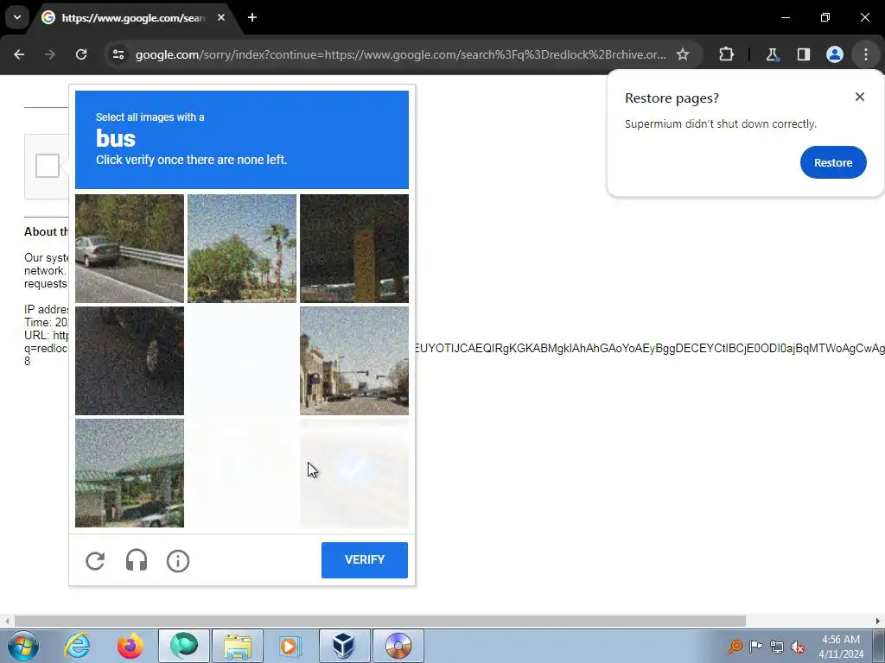Open the tab search dropdown

tap(17, 17)
